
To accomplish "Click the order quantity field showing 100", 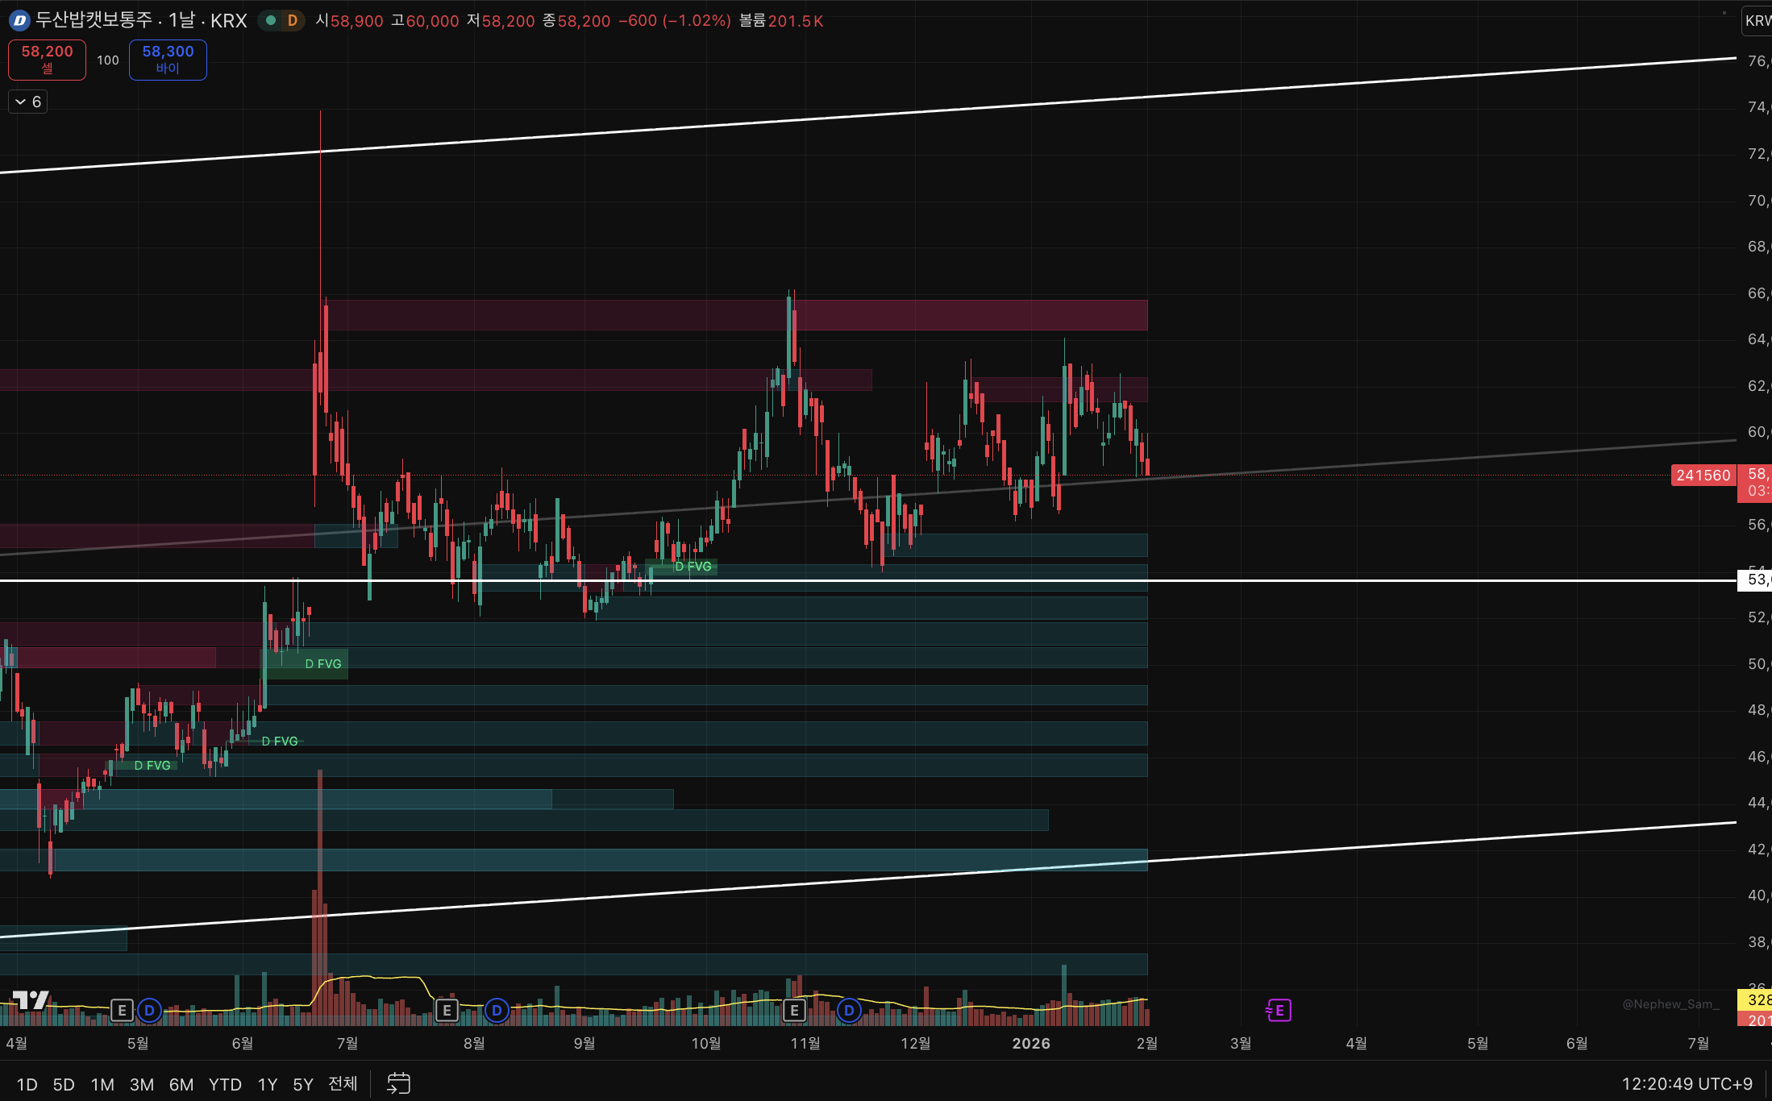I will pos(107,60).
